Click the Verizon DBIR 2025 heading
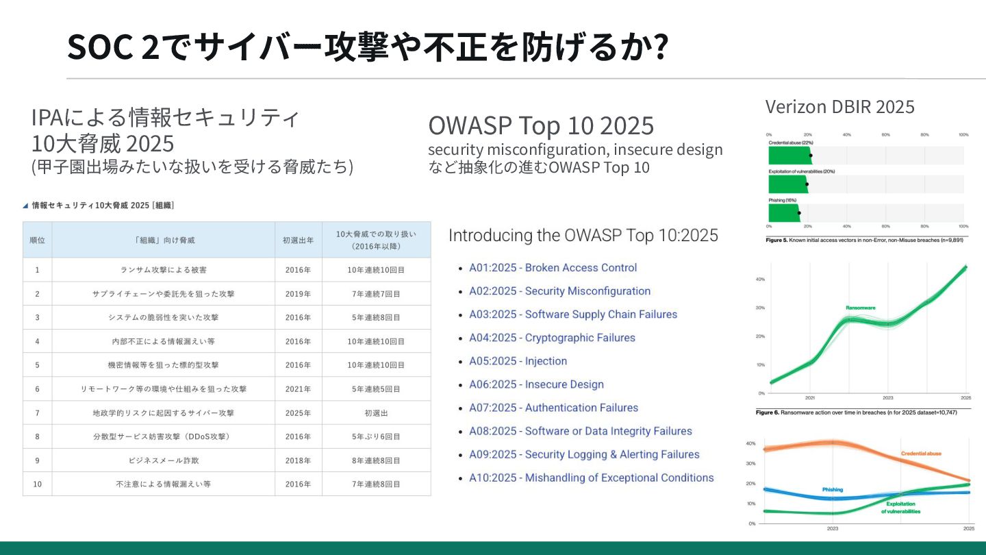 coord(840,106)
